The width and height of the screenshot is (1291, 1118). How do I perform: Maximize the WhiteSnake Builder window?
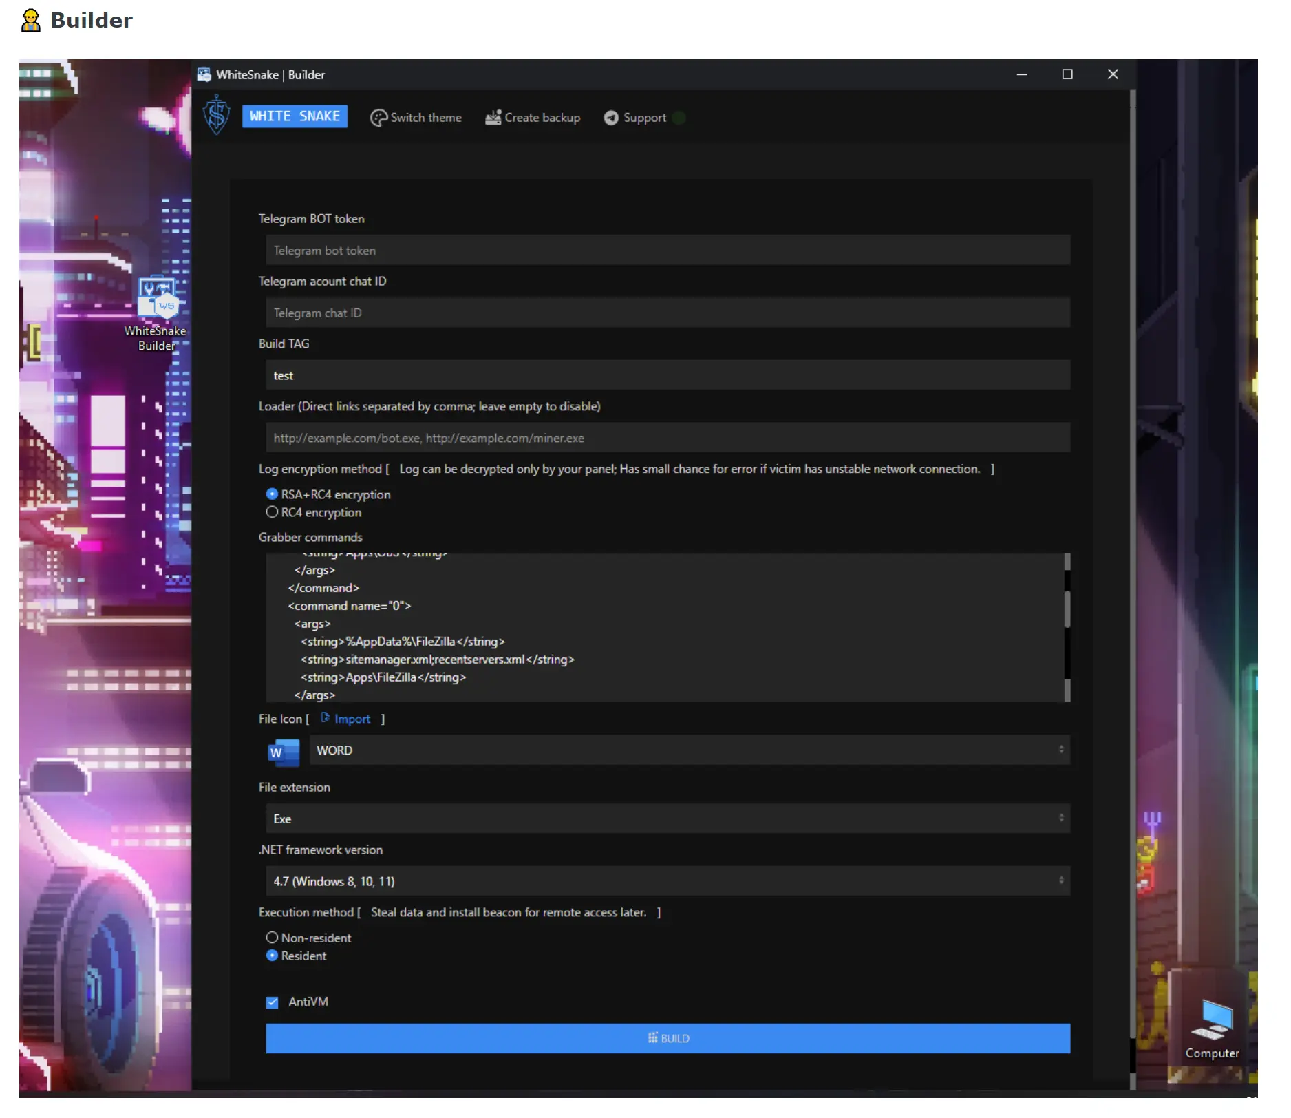pyautogui.click(x=1067, y=74)
